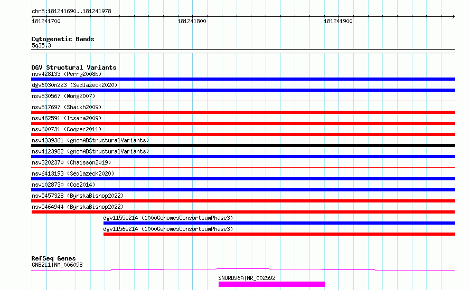470x290 pixels.
Task: Click the nsv428133 (Perry2008b) variant label
Action: pos(67,74)
